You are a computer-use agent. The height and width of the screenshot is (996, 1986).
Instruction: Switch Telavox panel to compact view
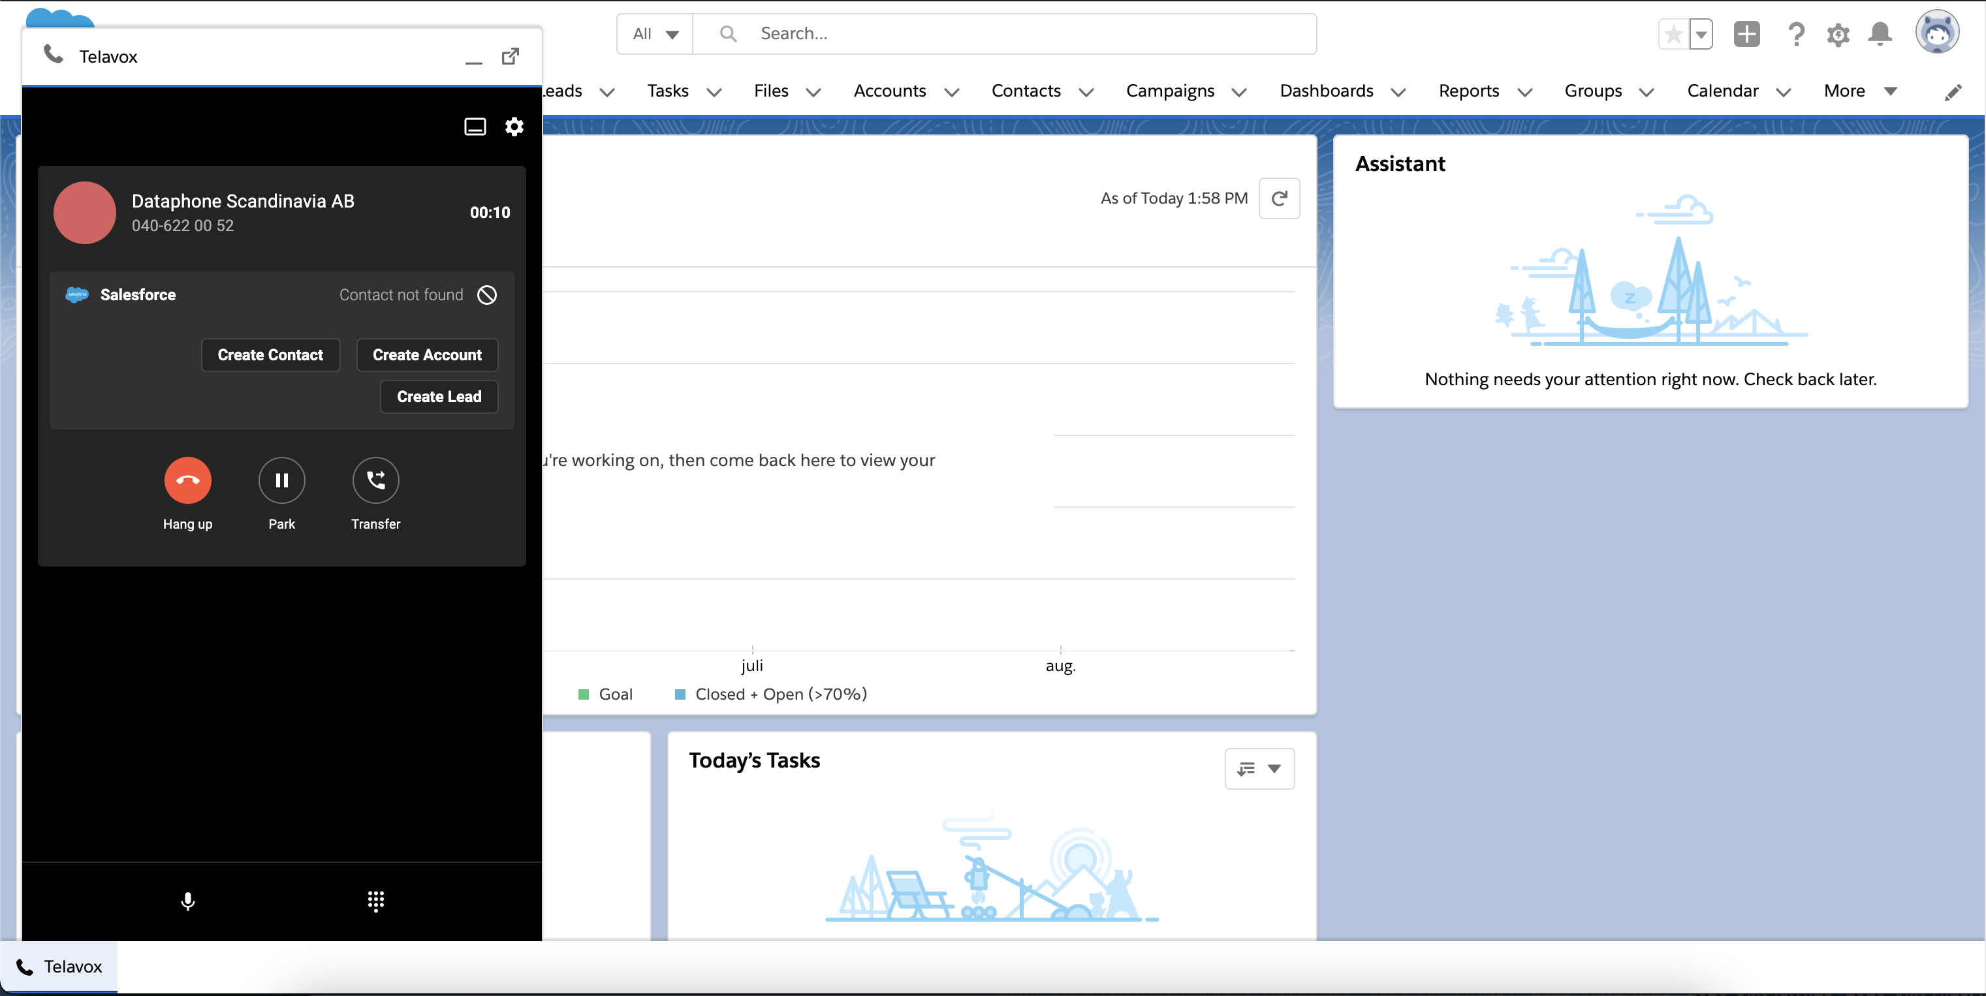[475, 127]
